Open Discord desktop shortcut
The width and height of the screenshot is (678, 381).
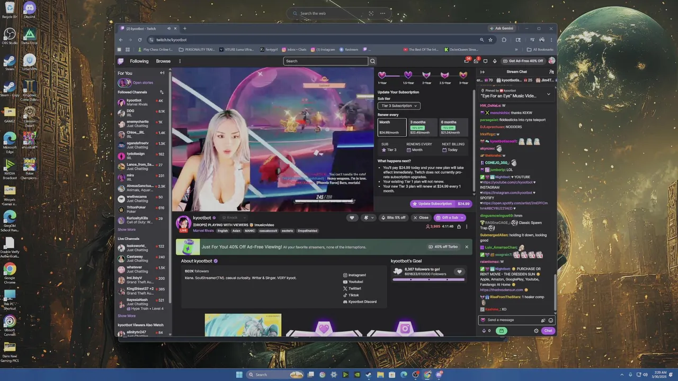point(29,10)
